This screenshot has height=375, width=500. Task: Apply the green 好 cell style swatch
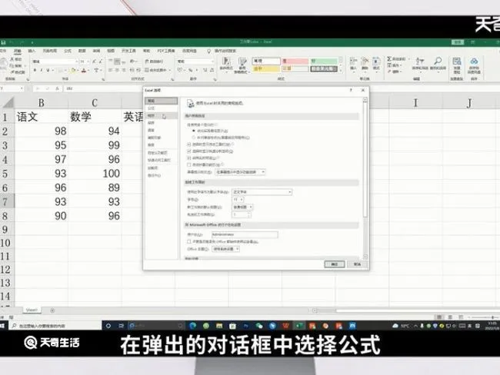click(x=324, y=61)
